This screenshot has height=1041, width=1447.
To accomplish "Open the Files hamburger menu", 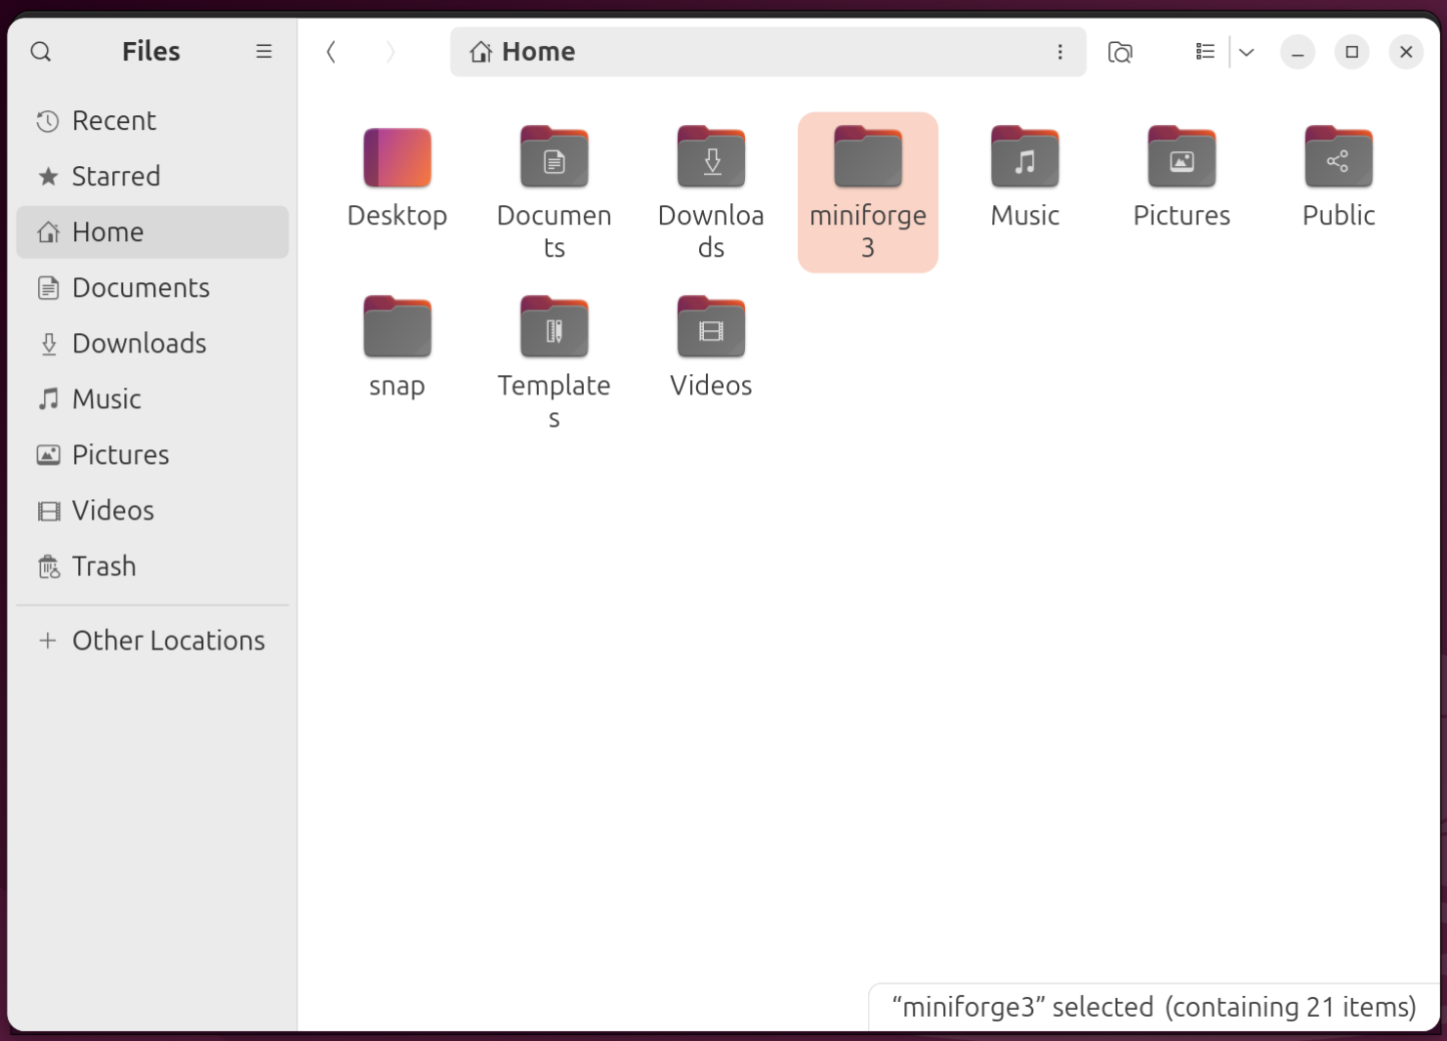I will click(x=264, y=52).
